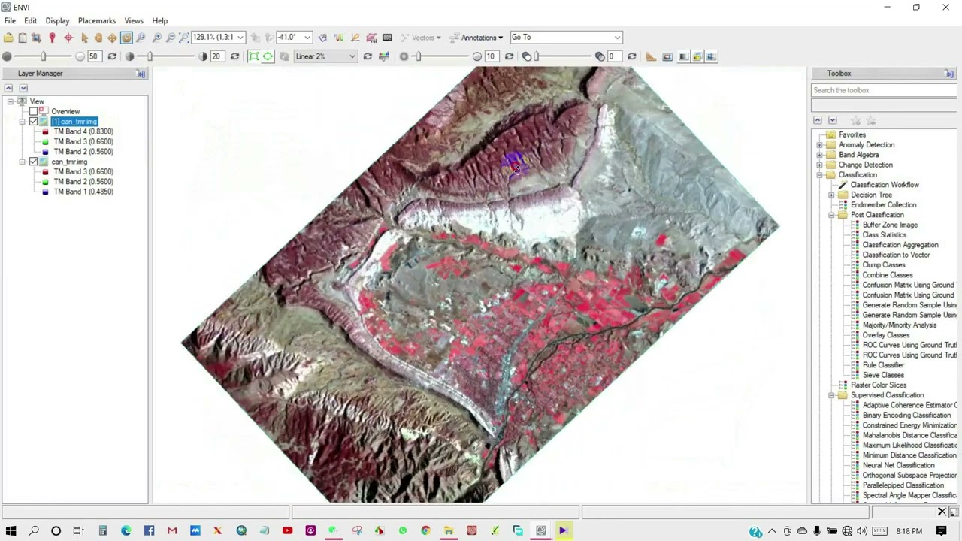Screen dimensions: 962x541
Task: Open the Display menu
Action: [x=57, y=20]
